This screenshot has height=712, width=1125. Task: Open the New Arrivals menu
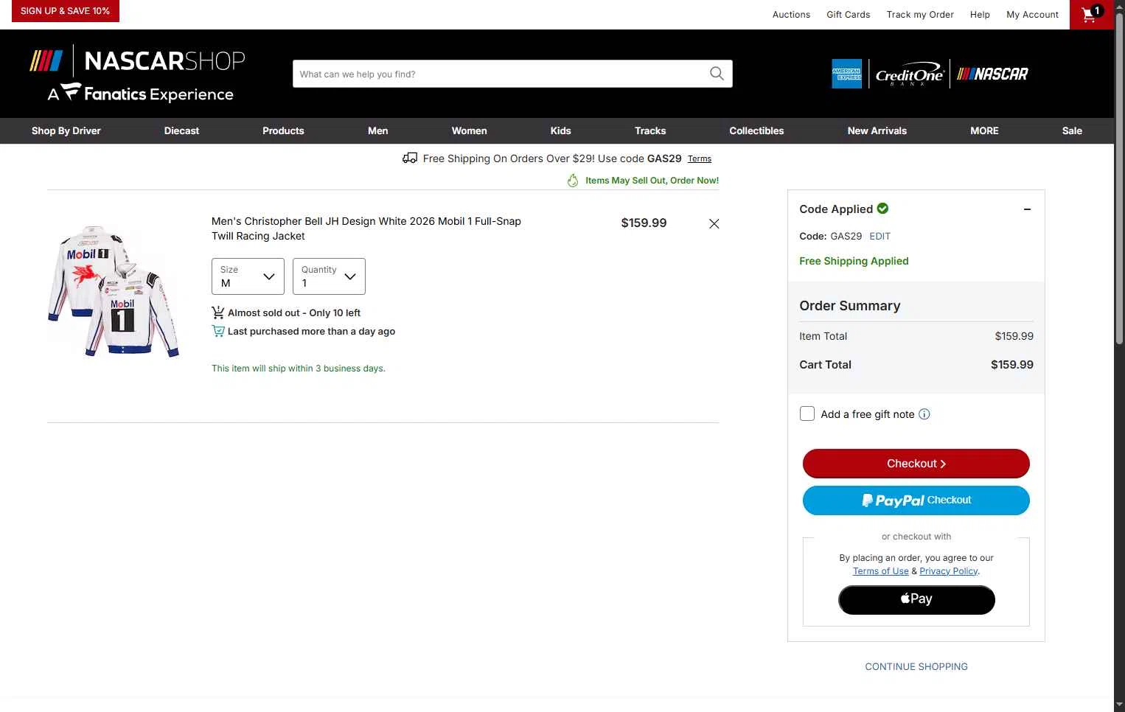coord(877,131)
